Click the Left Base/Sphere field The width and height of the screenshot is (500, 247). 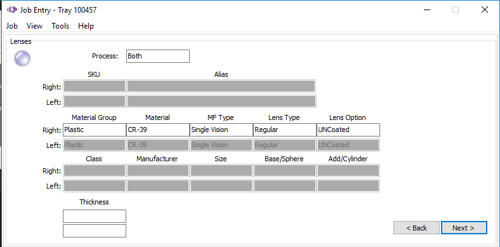tap(285, 186)
